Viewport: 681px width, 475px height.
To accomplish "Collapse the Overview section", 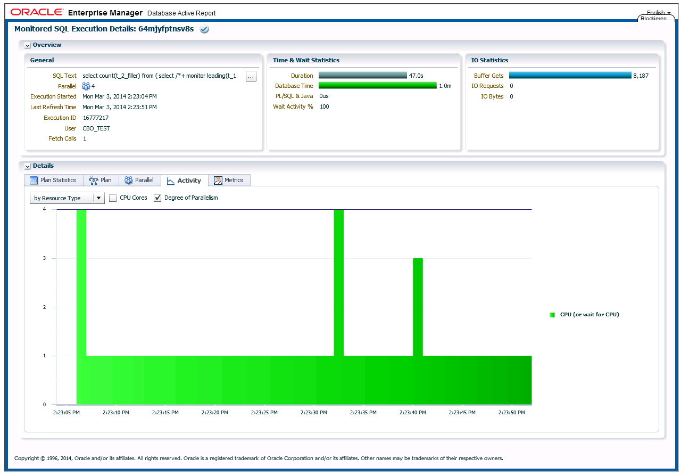I will [28, 46].
